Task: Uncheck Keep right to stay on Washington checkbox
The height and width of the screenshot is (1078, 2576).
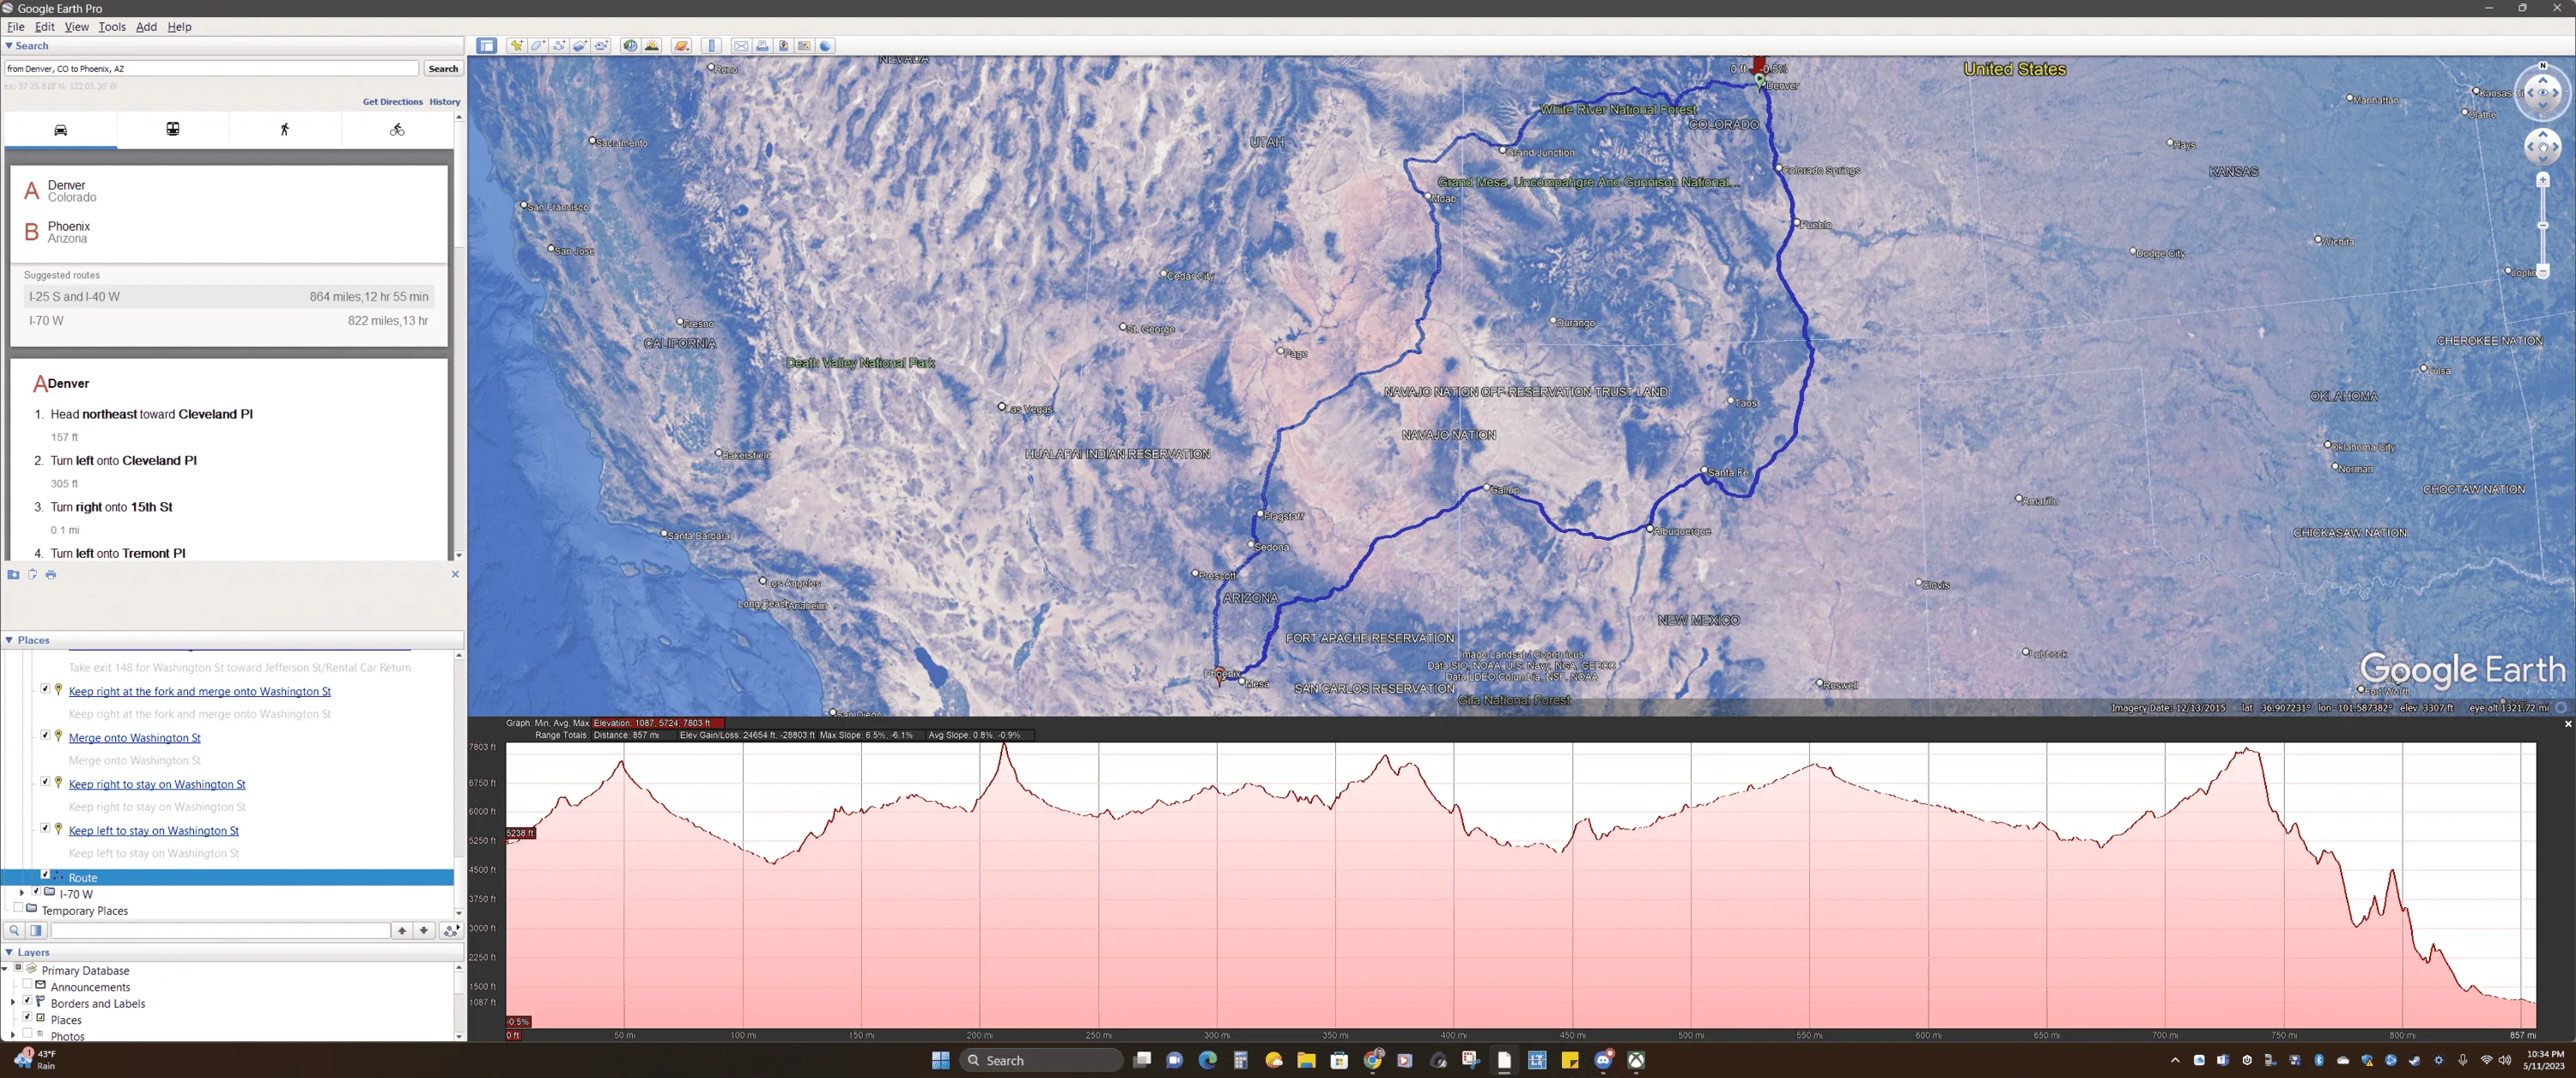Action: (45, 782)
